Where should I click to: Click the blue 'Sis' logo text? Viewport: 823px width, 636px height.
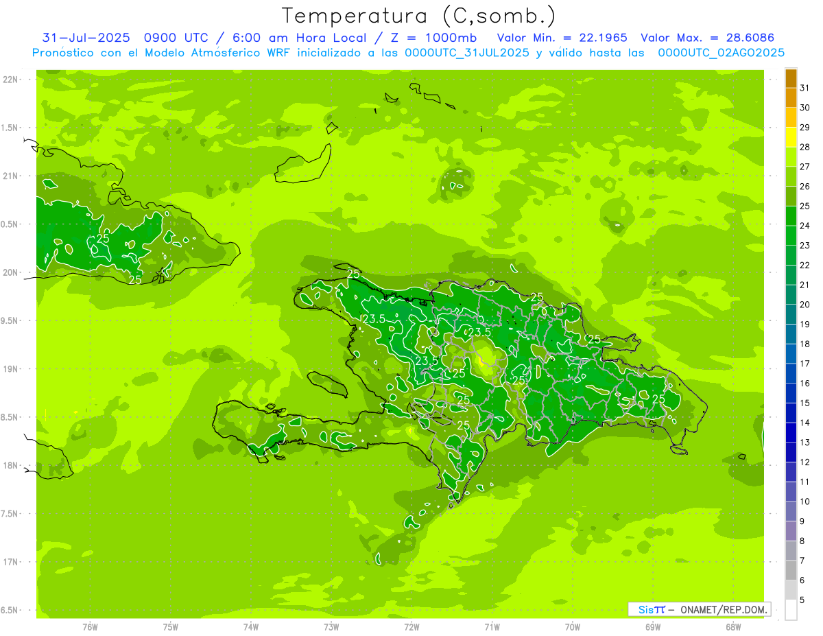(645, 609)
